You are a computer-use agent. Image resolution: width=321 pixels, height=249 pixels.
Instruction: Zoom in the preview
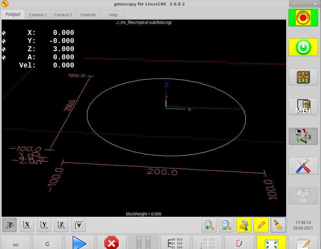(209, 225)
